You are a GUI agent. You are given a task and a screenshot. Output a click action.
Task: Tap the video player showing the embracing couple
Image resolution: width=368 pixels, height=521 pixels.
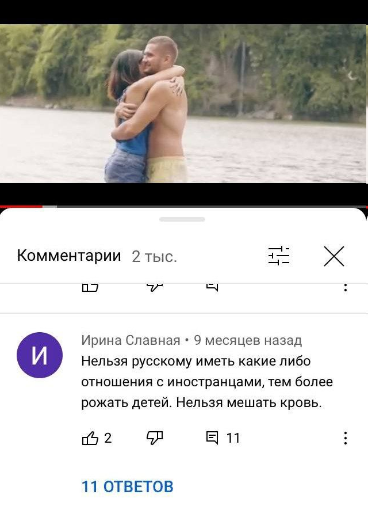(x=184, y=103)
